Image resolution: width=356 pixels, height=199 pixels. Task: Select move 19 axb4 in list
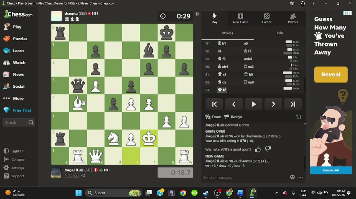(248, 59)
